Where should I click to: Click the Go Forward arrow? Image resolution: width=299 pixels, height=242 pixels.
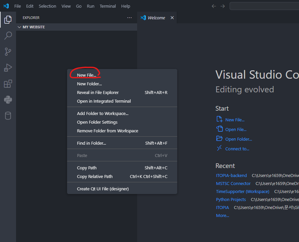tap(223, 6)
